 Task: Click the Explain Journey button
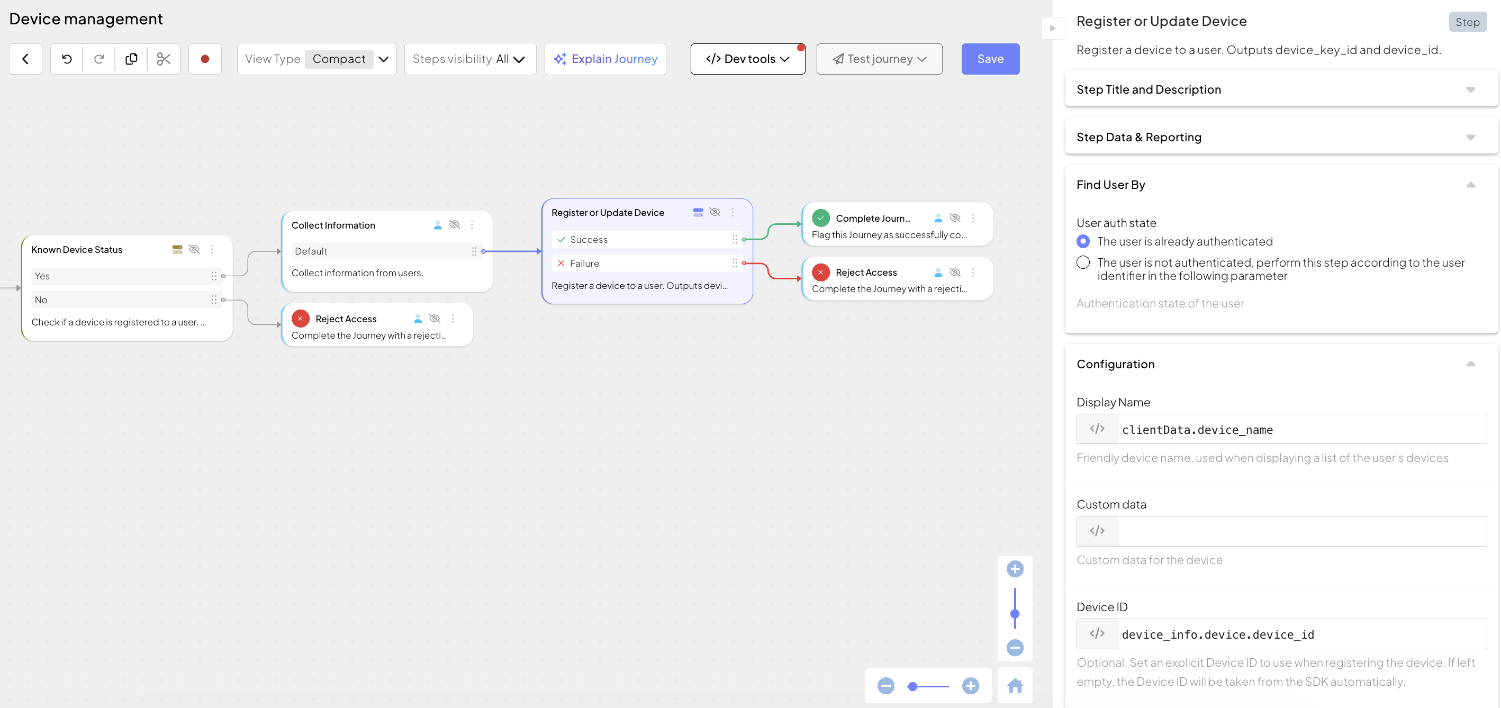[x=605, y=59]
